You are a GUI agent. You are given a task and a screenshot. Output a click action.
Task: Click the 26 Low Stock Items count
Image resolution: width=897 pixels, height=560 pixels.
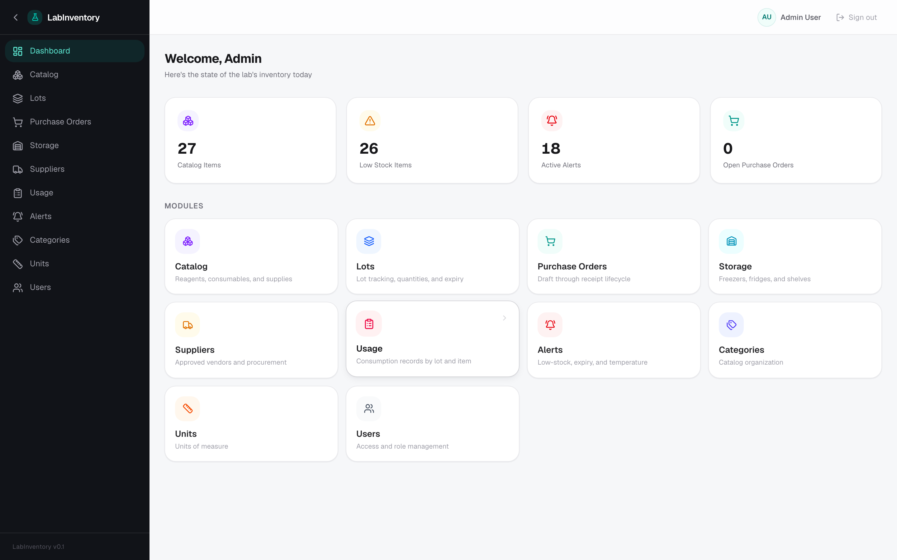click(x=369, y=149)
